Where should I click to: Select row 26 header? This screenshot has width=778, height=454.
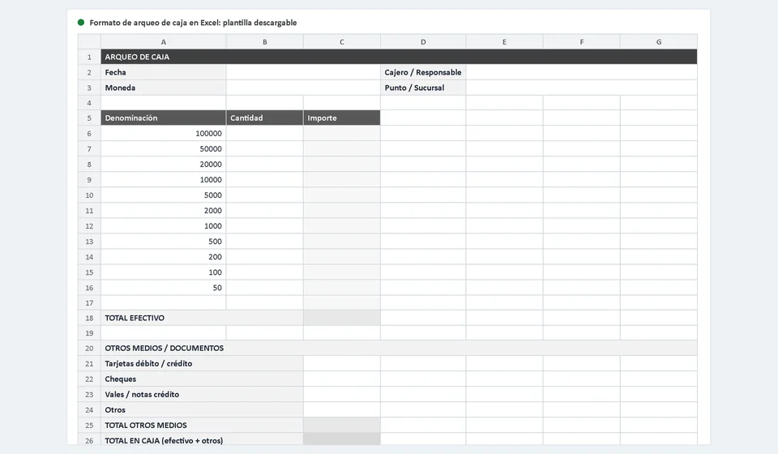(89, 440)
